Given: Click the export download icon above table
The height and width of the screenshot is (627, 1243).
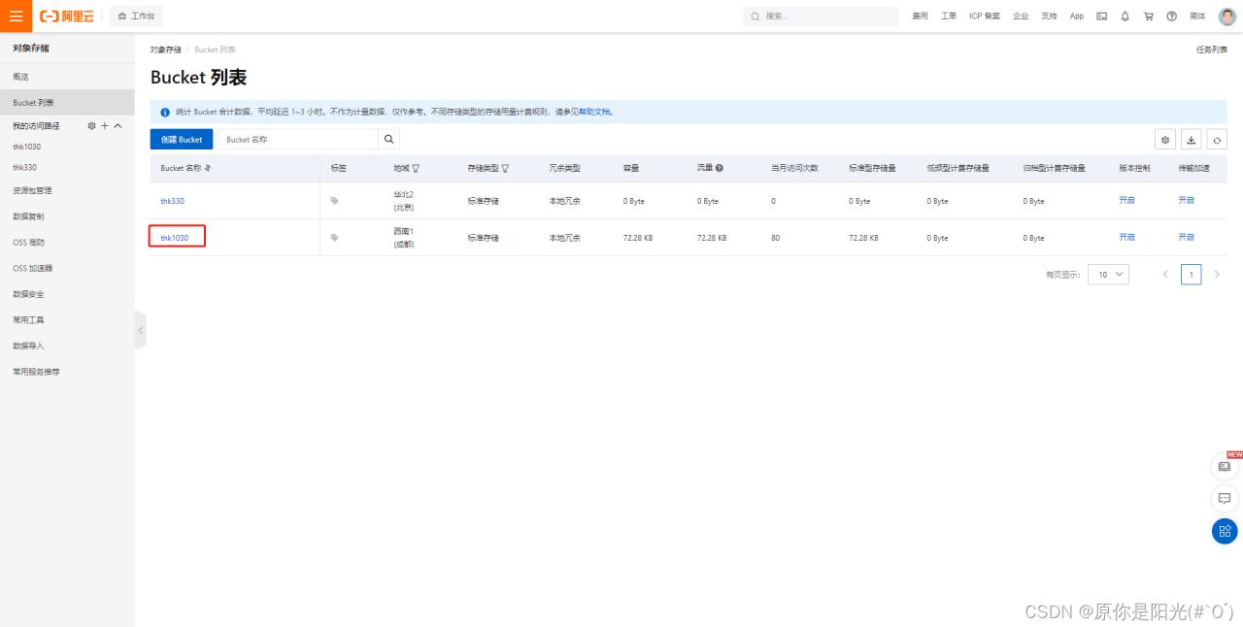Looking at the screenshot, I should (x=1191, y=140).
